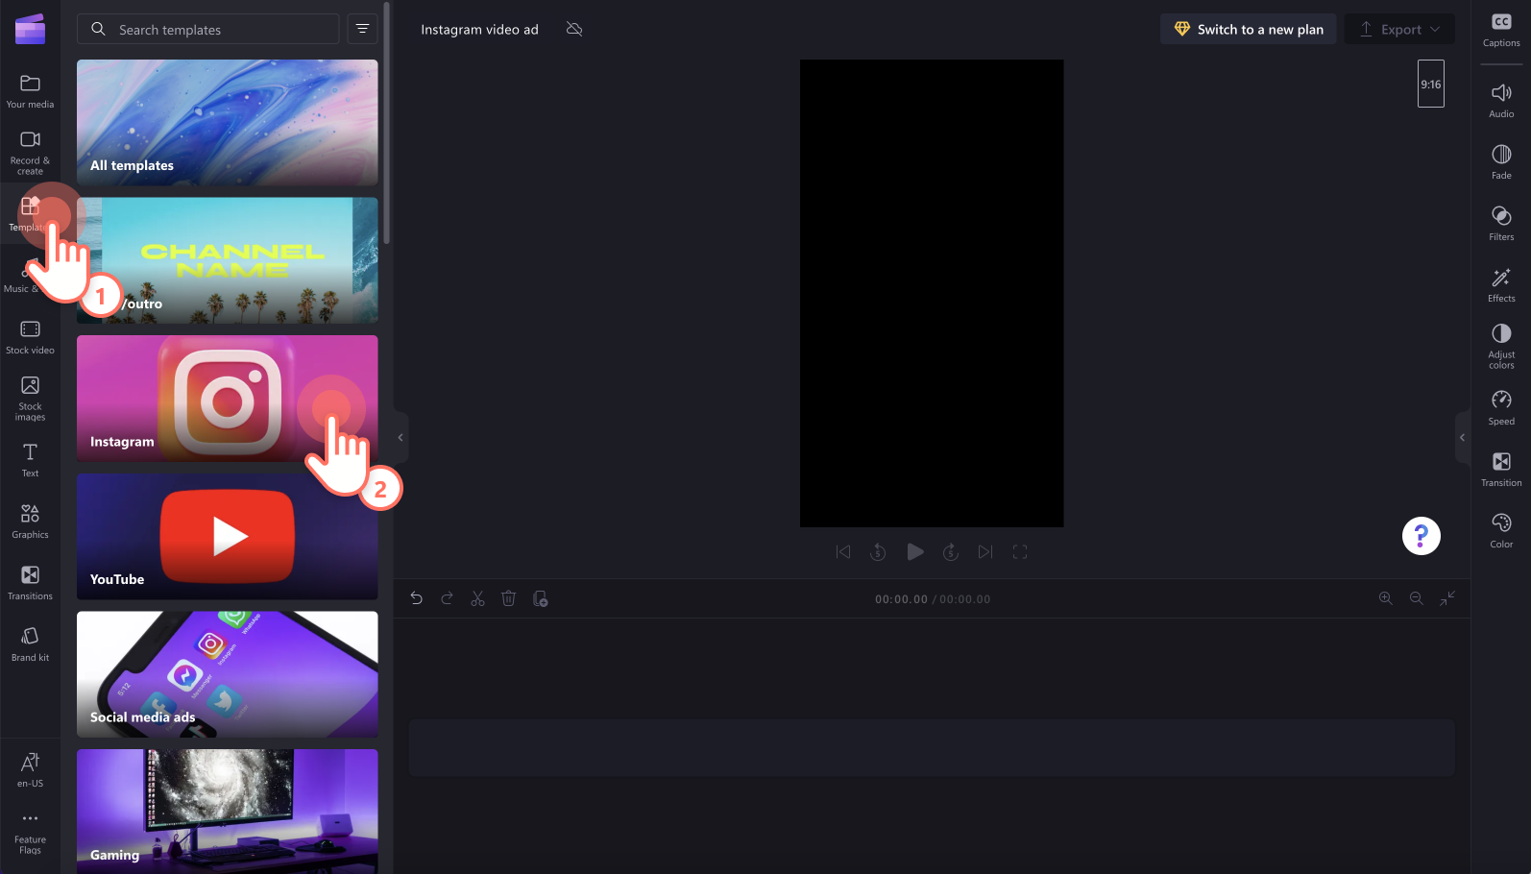
Task: Click the templates panel scrollbar
Action: click(386, 123)
